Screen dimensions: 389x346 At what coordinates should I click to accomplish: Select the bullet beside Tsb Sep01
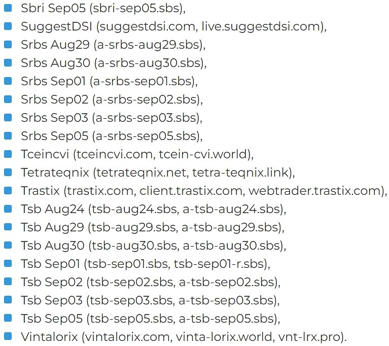point(8,263)
